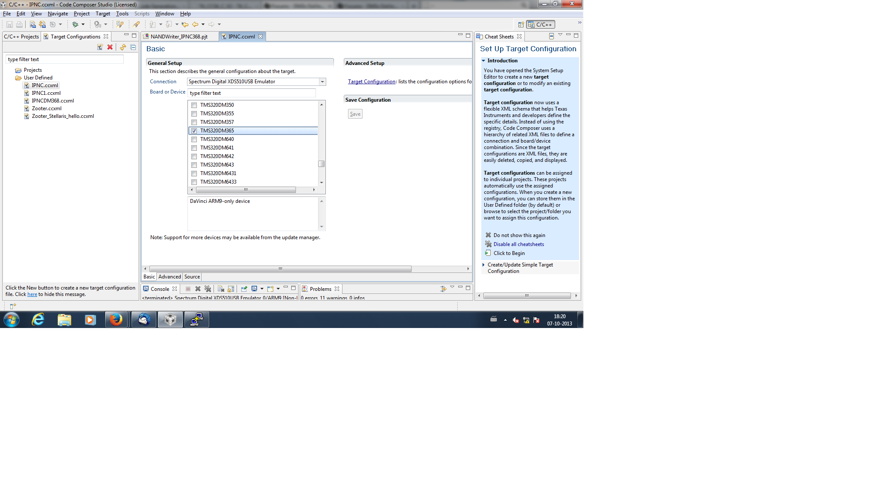Click the Debug bug icon in toolbar

(x=75, y=24)
